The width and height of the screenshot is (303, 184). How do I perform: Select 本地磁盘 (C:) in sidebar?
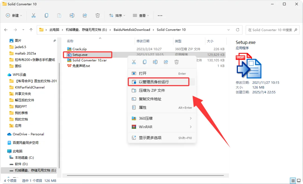point(24,158)
